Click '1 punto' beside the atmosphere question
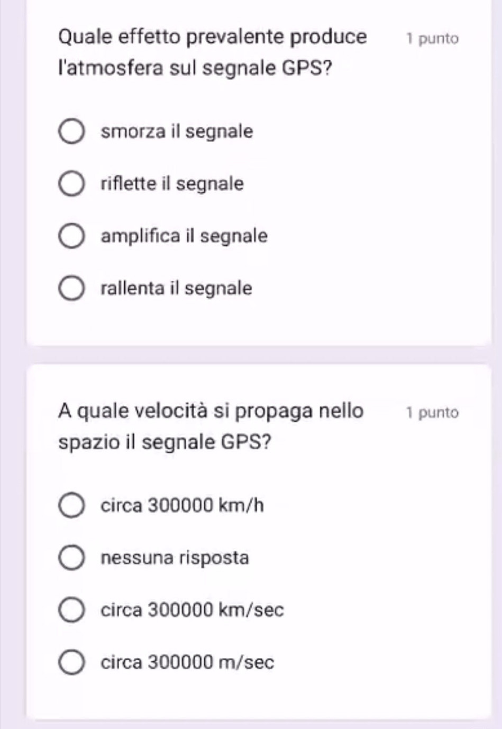 tap(432, 39)
